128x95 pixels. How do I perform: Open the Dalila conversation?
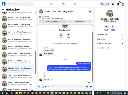click(x=17, y=62)
